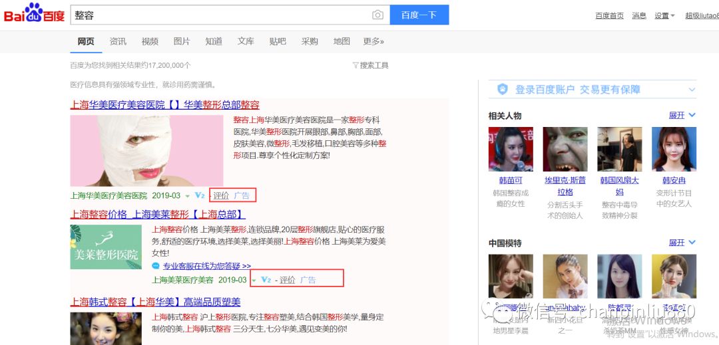Open result 上海整容价格 上海美莱整形【上海总部】
719x345 pixels.
click(158, 215)
